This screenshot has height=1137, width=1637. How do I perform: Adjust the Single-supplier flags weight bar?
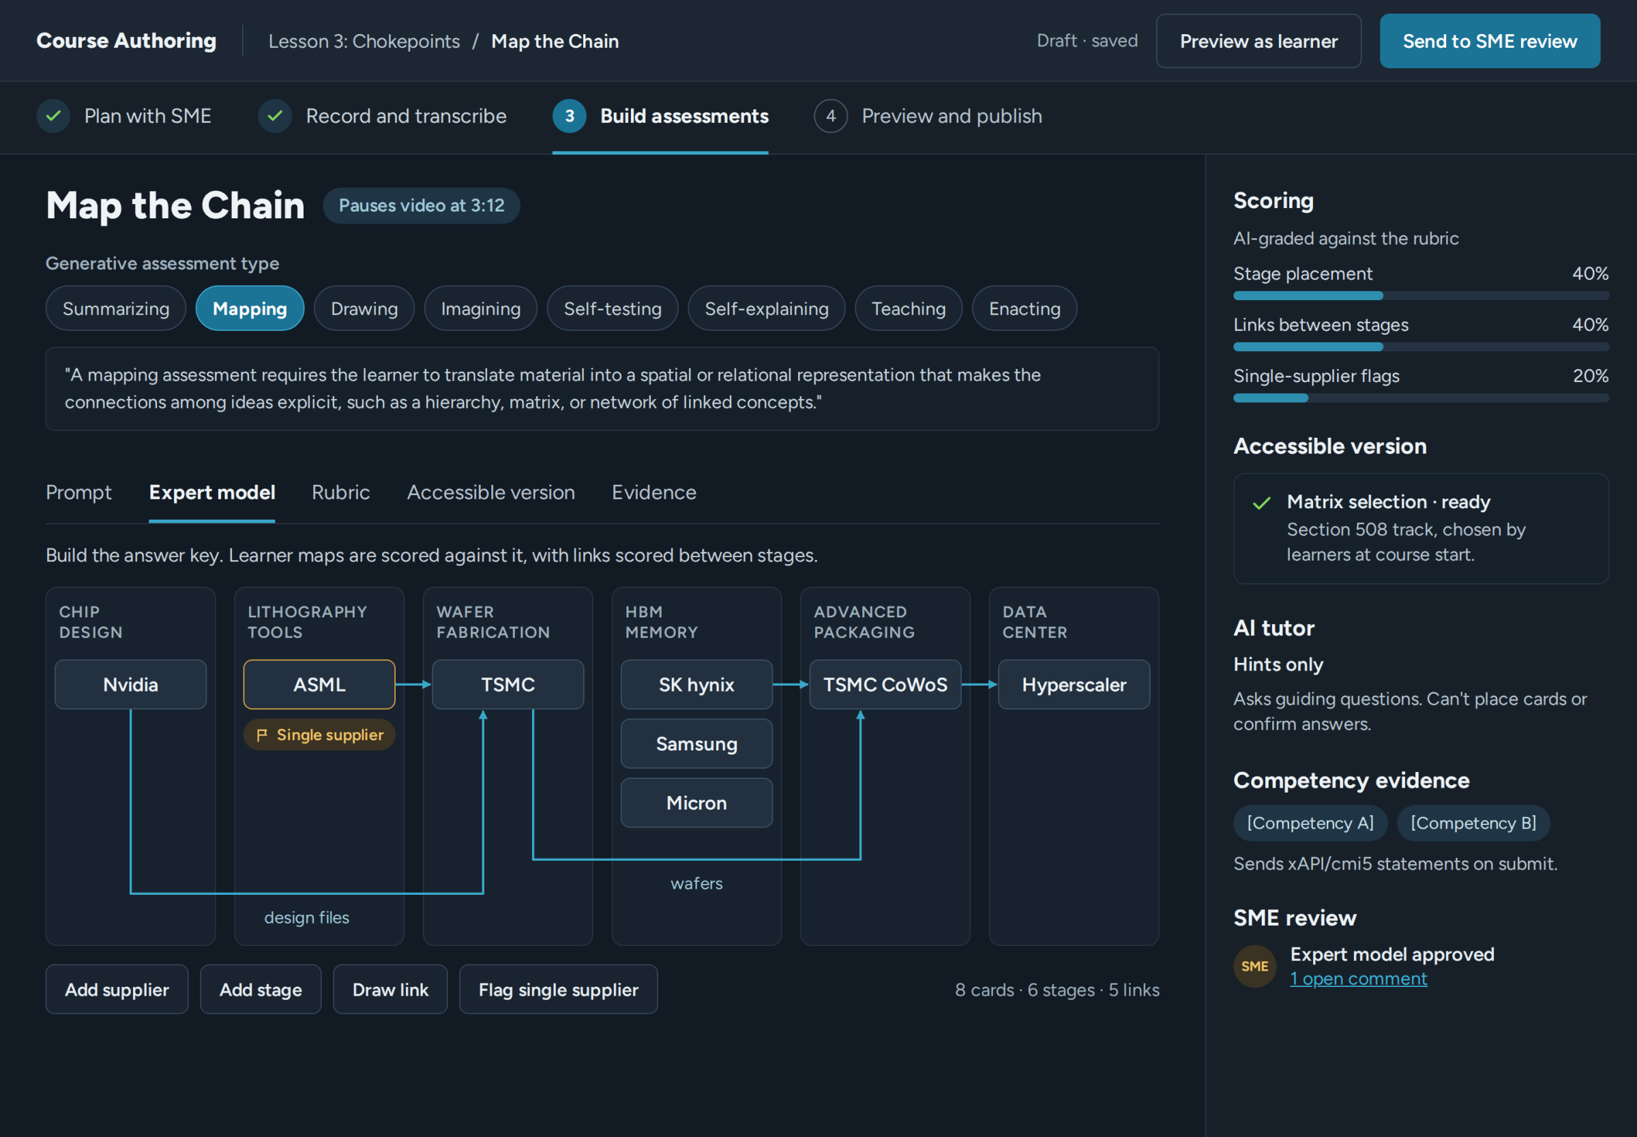point(1421,398)
